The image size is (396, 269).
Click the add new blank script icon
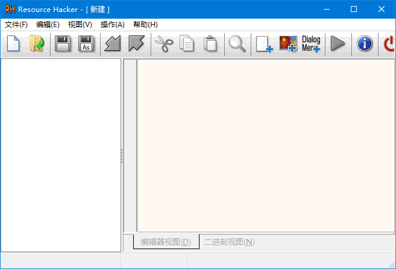(x=263, y=44)
